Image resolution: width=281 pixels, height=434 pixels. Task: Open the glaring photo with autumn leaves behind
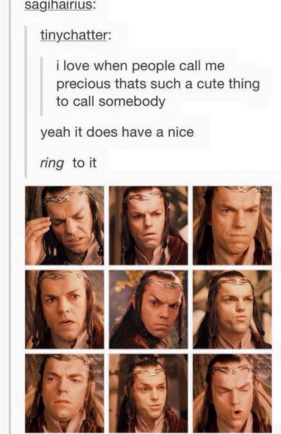(148, 309)
